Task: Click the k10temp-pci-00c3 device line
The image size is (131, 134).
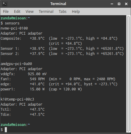Action: [17, 99]
